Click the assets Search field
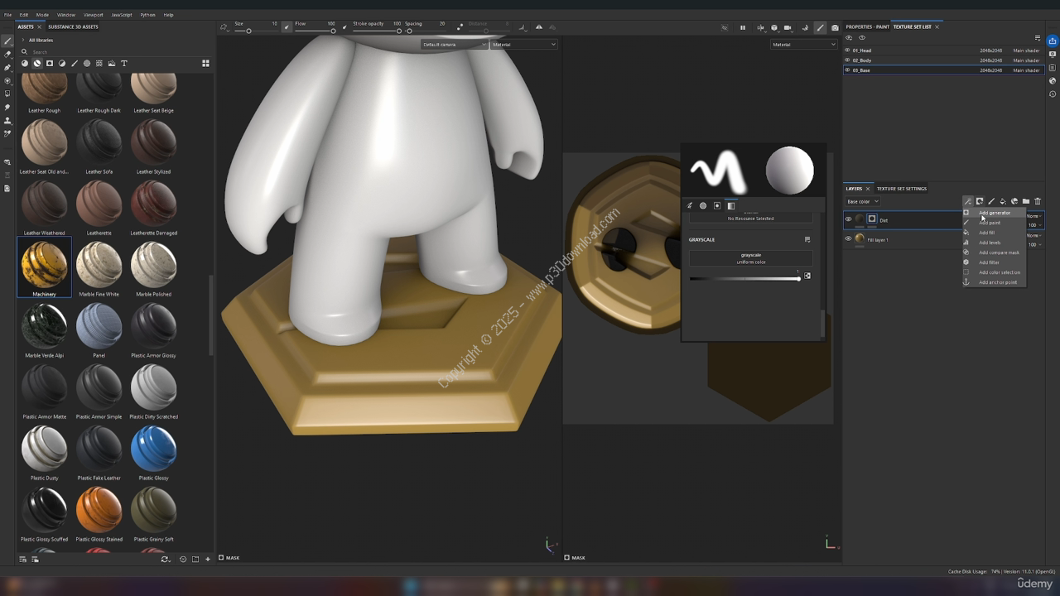This screenshot has width=1060, height=596. [116, 52]
